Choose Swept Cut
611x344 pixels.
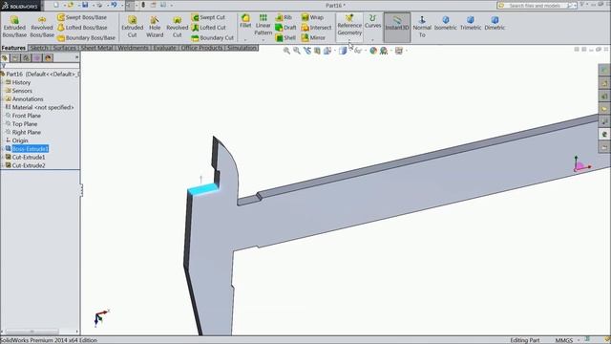point(208,17)
